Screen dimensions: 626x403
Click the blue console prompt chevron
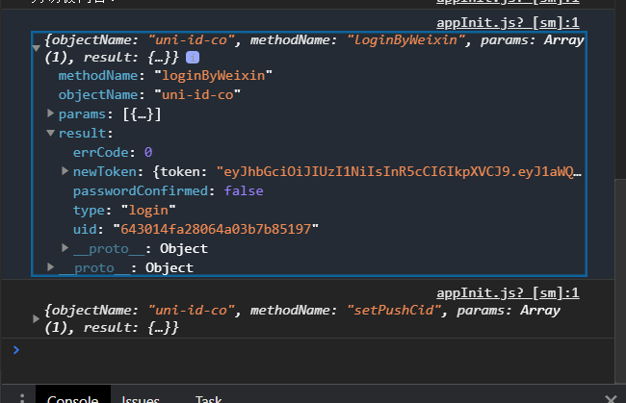click(x=14, y=349)
